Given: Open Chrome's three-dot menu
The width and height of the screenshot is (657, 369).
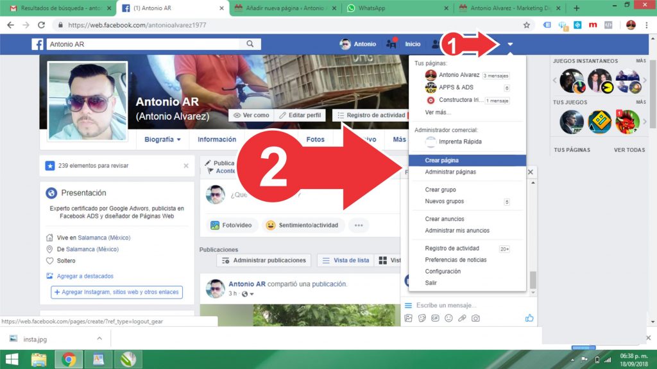Looking at the screenshot, I should pyautogui.click(x=647, y=25).
